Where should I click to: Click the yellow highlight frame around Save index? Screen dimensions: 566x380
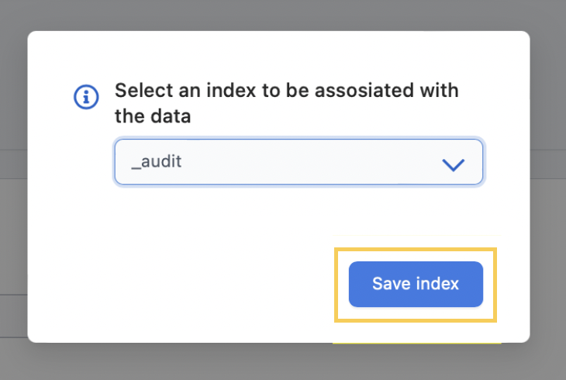[416, 249]
